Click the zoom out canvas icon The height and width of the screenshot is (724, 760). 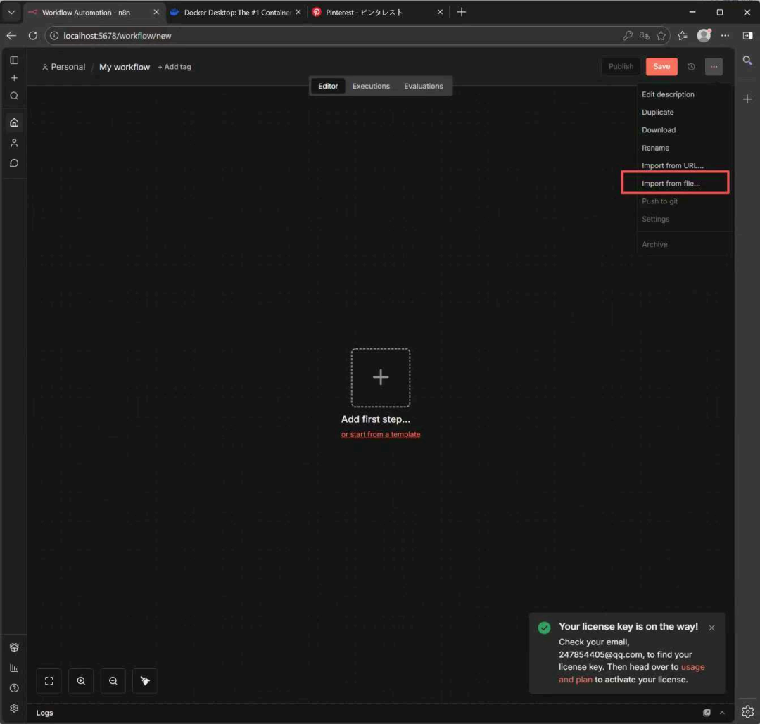[x=113, y=681]
